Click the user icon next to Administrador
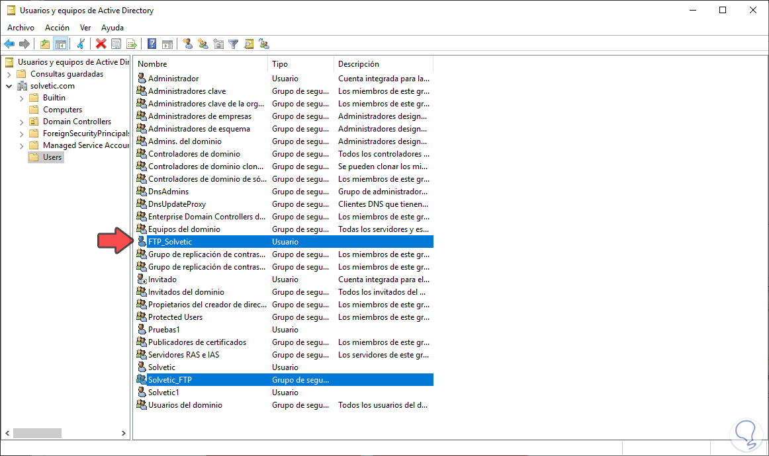 click(142, 79)
